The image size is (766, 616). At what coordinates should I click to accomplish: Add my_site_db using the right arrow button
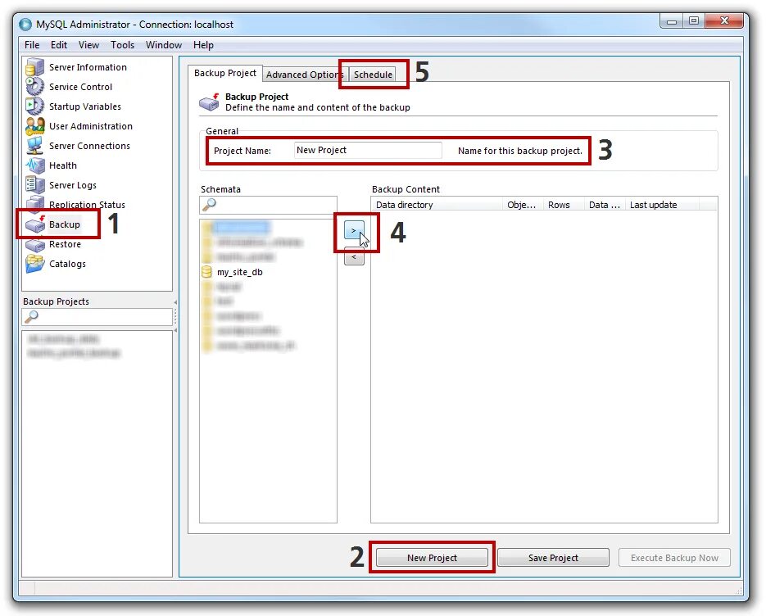[x=353, y=230]
